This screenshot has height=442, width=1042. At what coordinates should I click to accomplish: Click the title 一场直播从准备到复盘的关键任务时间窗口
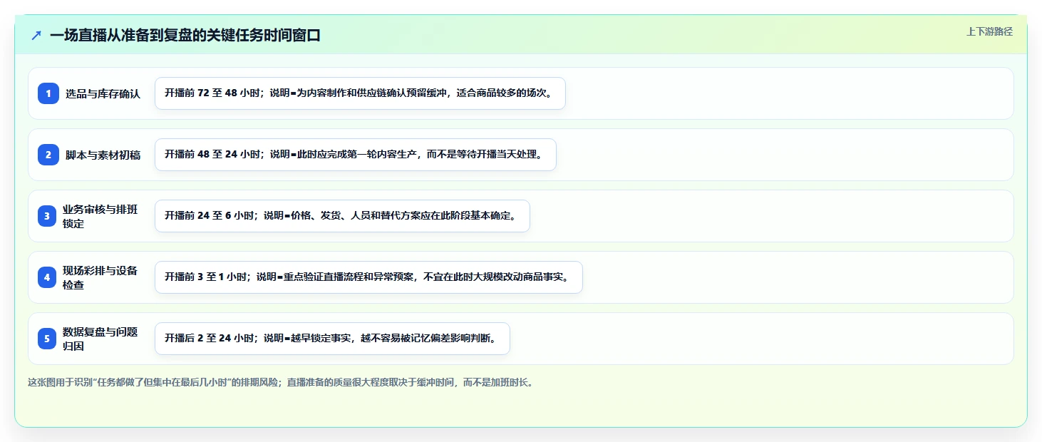pyautogui.click(x=185, y=35)
